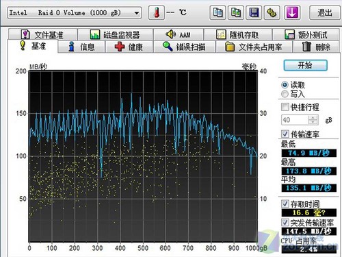This screenshot has width=342, height=257.
Task: Switch to the 信息 tab
Action: coord(81,47)
